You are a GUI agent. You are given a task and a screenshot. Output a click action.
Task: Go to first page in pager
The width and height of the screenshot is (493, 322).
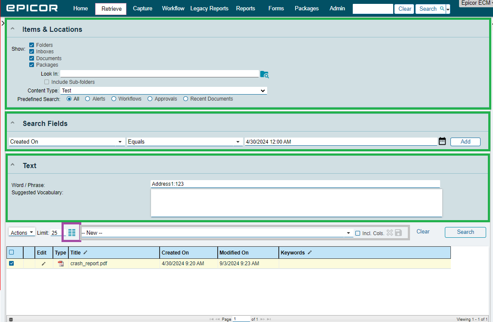point(212,319)
